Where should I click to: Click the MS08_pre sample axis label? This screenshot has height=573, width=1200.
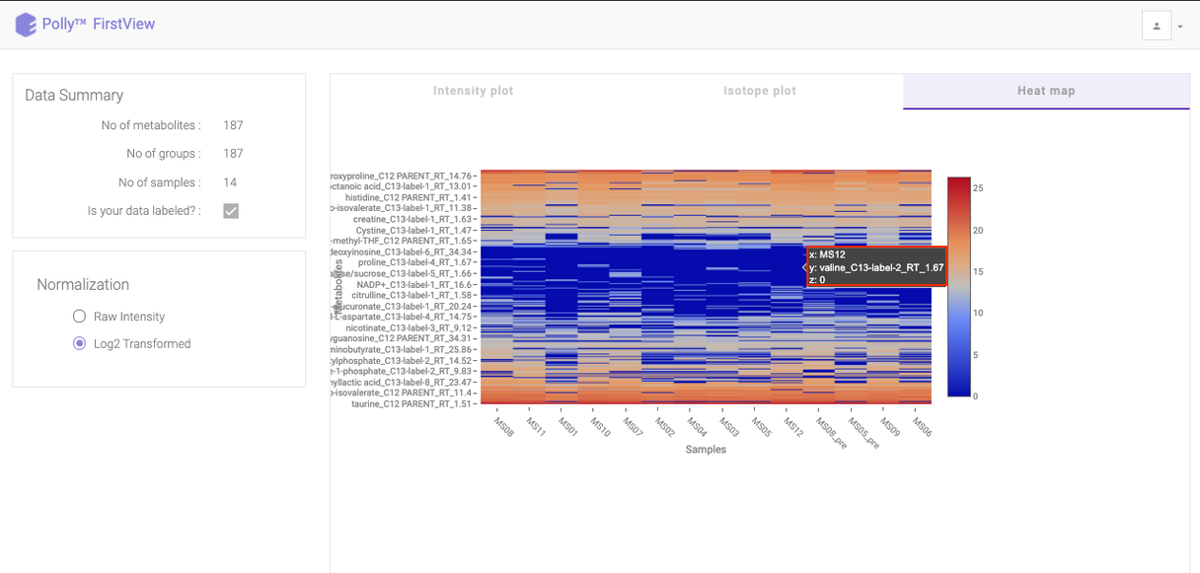coord(831,431)
